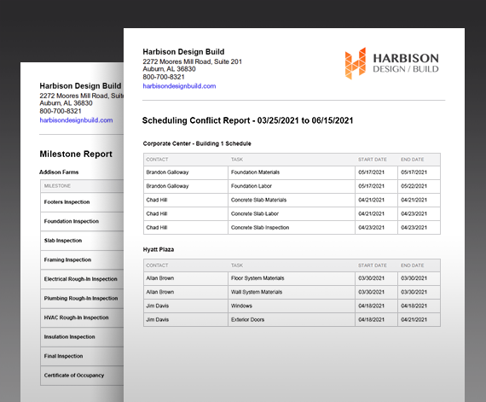Click start date of Concrete Slab Inspection
The height and width of the screenshot is (402, 486).
pos(371,227)
